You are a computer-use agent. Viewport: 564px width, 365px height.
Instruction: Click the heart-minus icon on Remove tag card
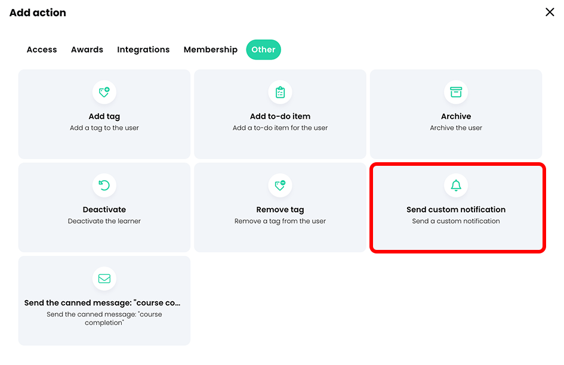[x=280, y=185]
